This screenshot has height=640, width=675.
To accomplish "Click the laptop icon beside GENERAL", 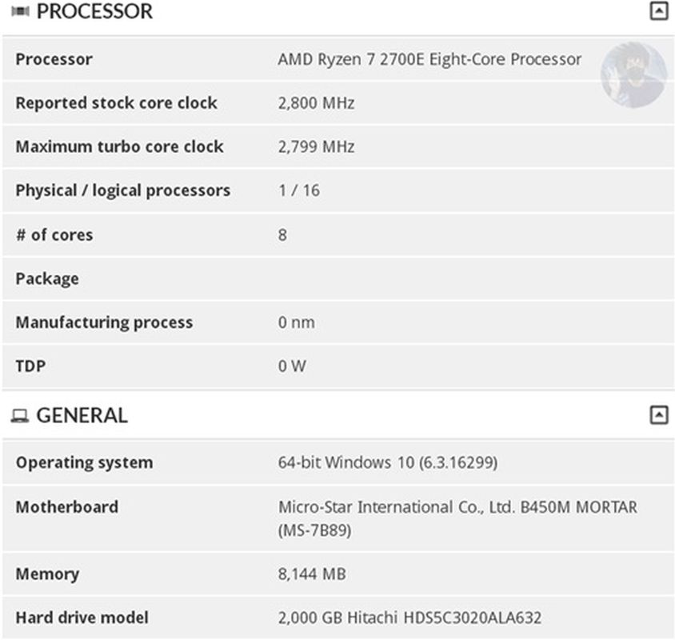I will coord(20,416).
